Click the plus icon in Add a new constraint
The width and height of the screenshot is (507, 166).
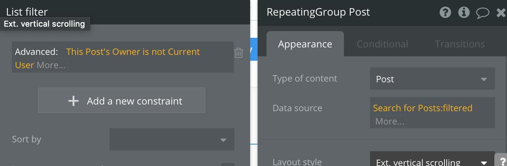(73, 101)
